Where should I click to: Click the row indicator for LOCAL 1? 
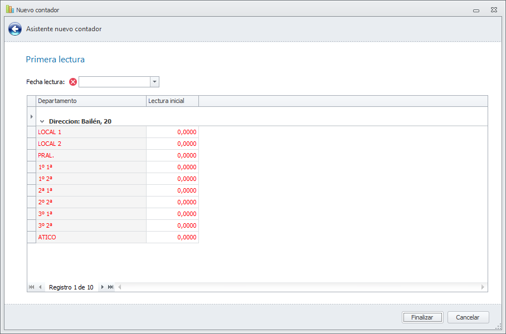click(32, 132)
